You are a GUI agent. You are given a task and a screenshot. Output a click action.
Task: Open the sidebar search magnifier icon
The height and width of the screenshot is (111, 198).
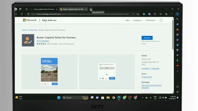click(x=177, y=19)
